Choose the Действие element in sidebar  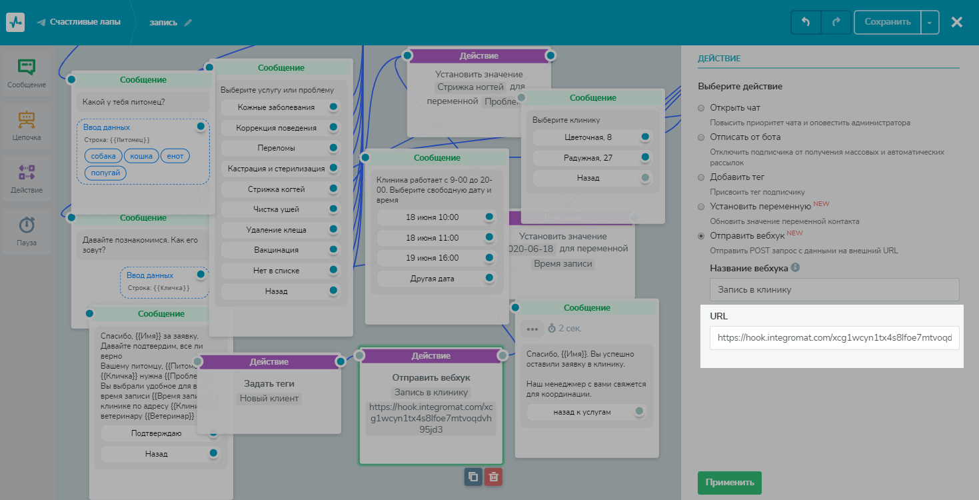pos(27,179)
